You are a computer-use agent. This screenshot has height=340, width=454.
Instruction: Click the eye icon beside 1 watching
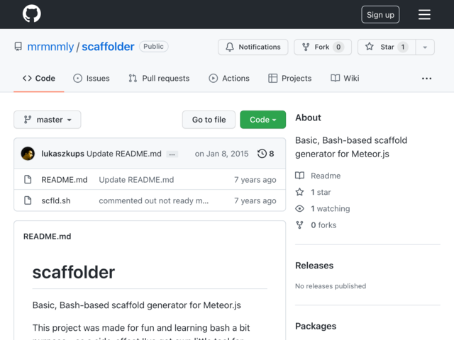click(299, 208)
